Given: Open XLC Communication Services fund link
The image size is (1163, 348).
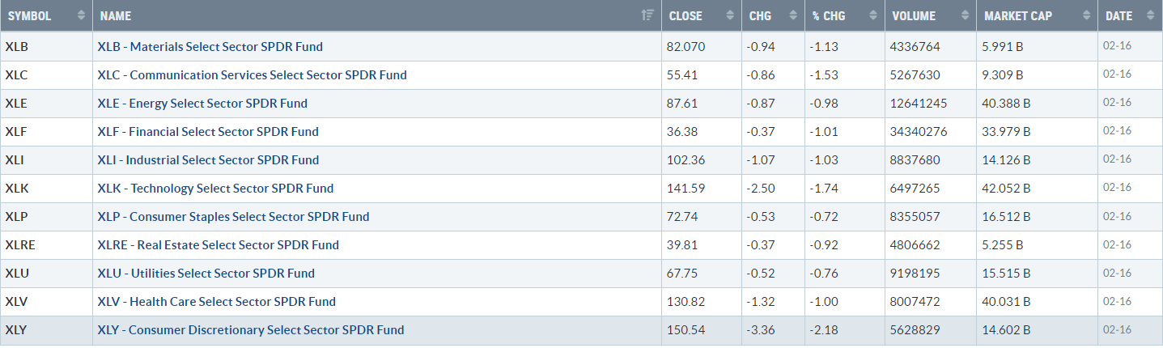Looking at the screenshot, I should click(252, 75).
